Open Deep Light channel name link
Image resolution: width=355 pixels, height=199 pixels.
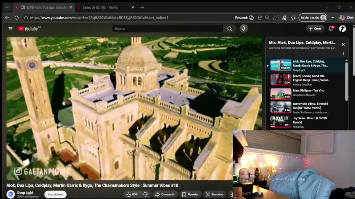tap(25, 193)
